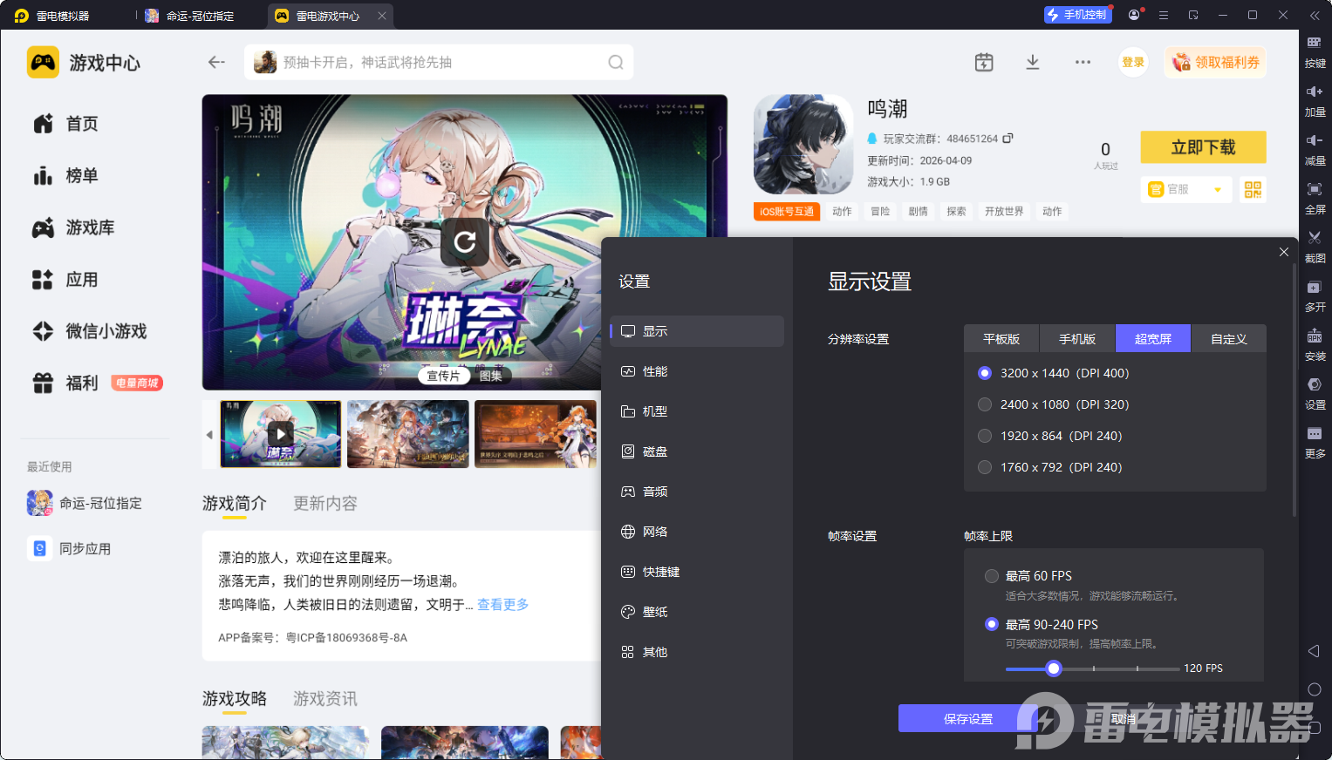Switch to 手机版 resolution tab
This screenshot has height=760, width=1332.
pos(1077,338)
